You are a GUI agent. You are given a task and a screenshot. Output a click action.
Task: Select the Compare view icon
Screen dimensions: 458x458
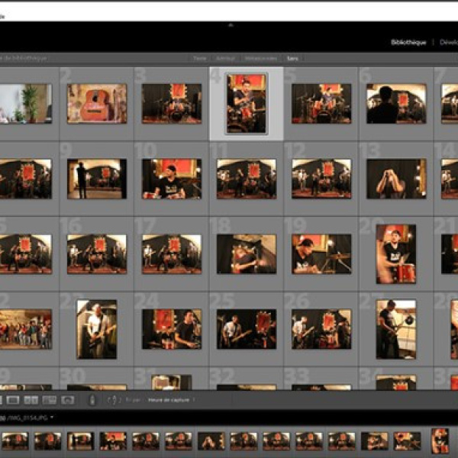[31, 399]
